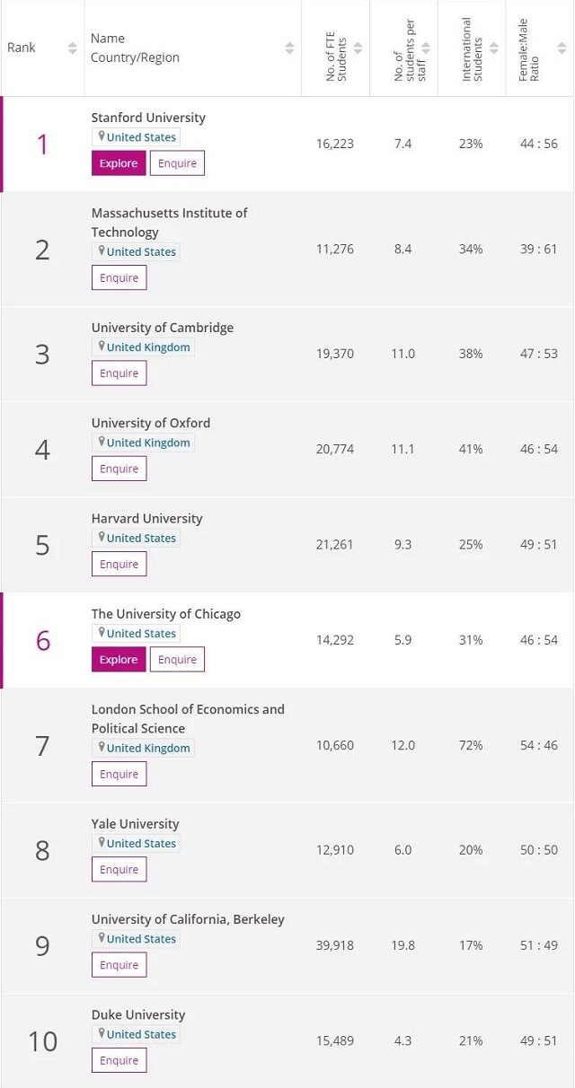Open the University of Oxford link
The width and height of the screenshot is (575, 1088).
tap(150, 422)
